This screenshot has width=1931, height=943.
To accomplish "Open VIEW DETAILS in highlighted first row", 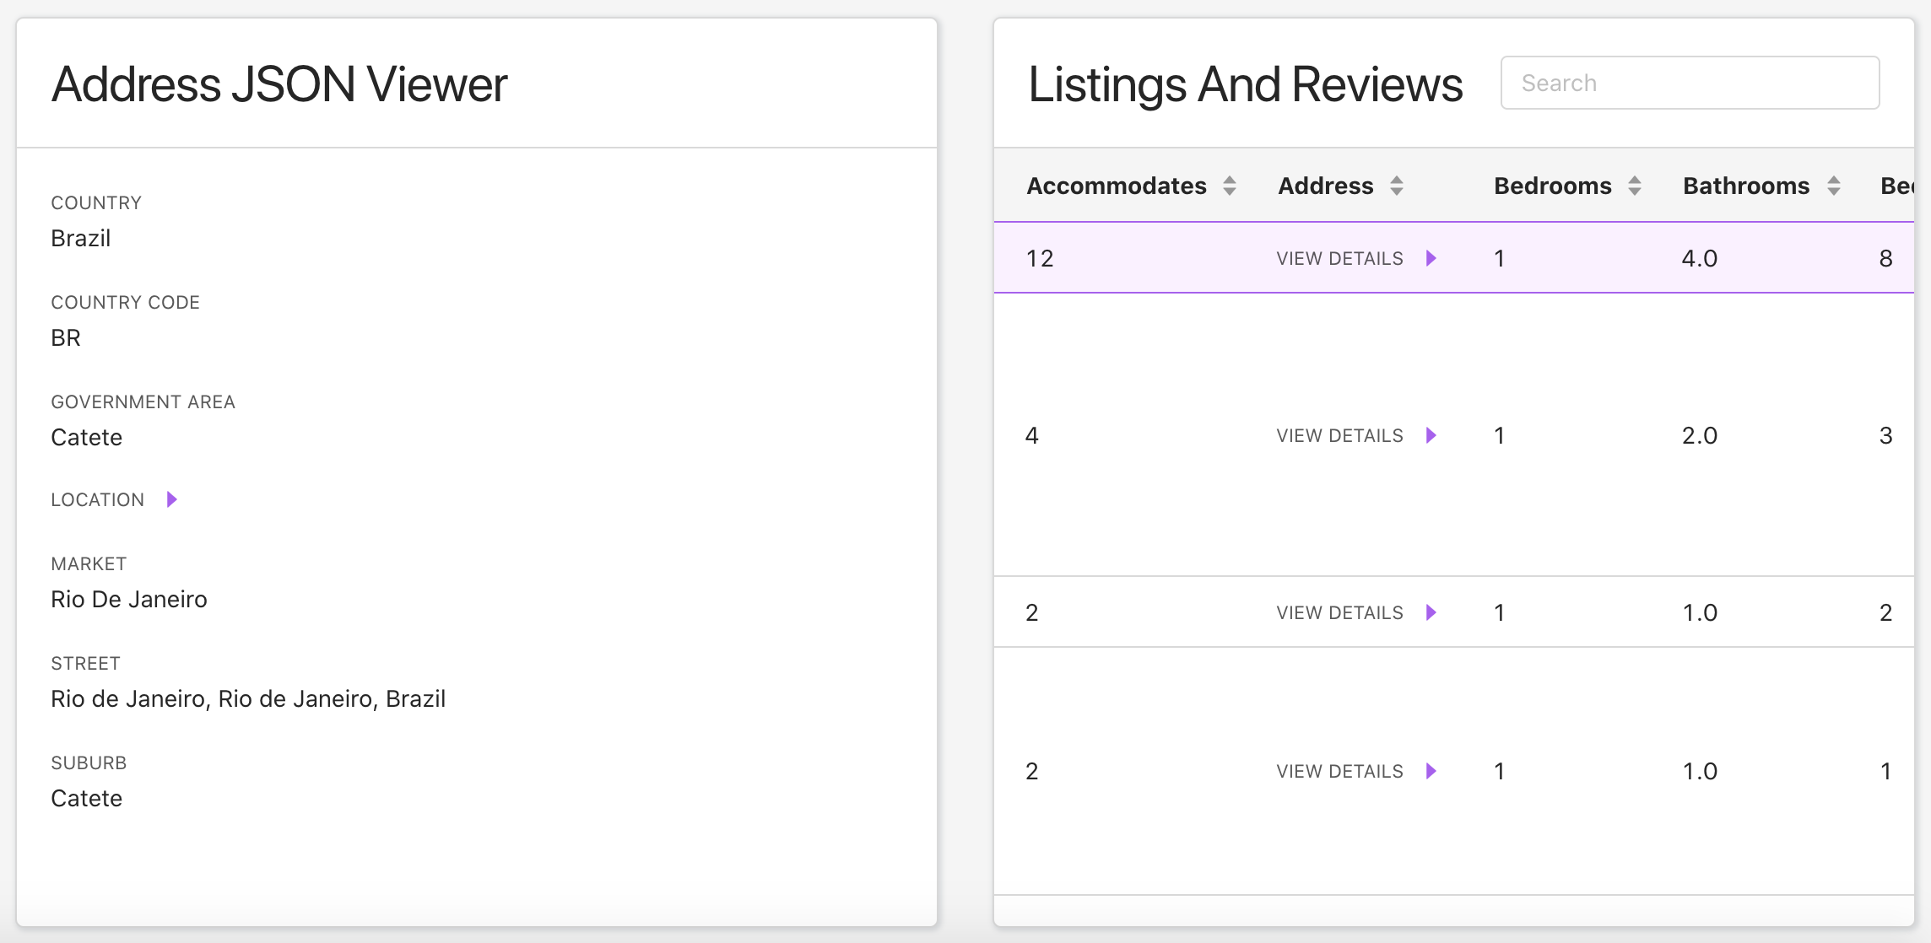I will tap(1339, 258).
